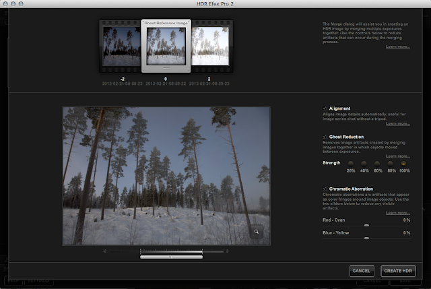Click the 0 exposure value label
This screenshot has width=431, height=289.
[x=166, y=79]
